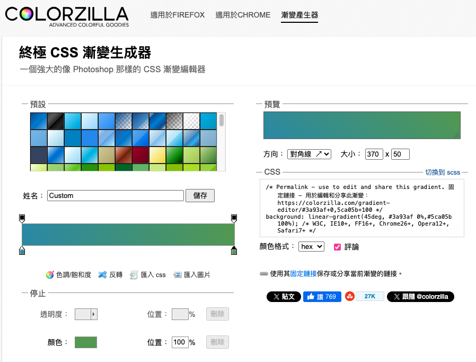The image size is (476, 362).
Task: Open 漸變產生器 menu item
Action: click(x=299, y=15)
